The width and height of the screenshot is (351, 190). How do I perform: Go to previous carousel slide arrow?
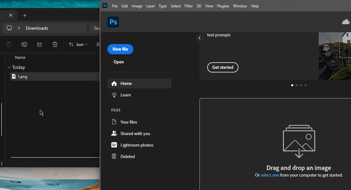pyautogui.click(x=199, y=38)
